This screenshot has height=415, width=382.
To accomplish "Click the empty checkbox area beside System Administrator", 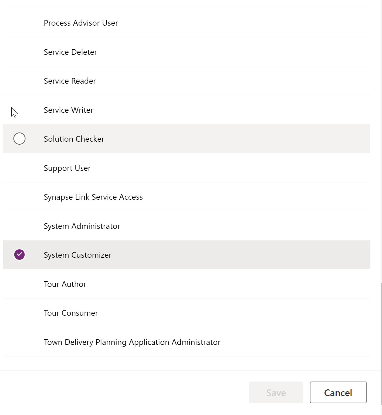I will [19, 226].
